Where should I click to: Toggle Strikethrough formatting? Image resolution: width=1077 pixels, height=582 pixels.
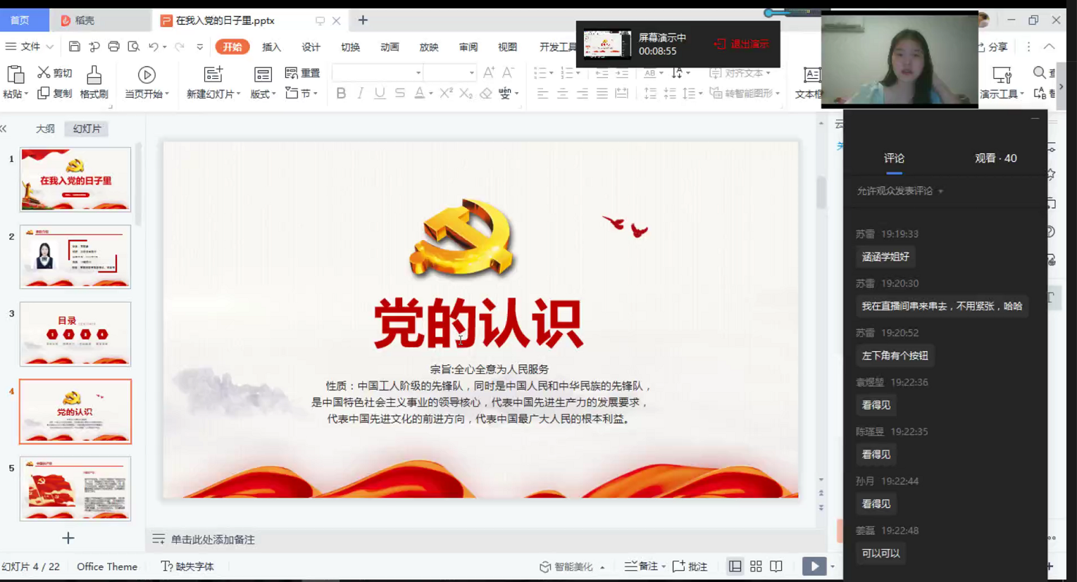click(399, 93)
